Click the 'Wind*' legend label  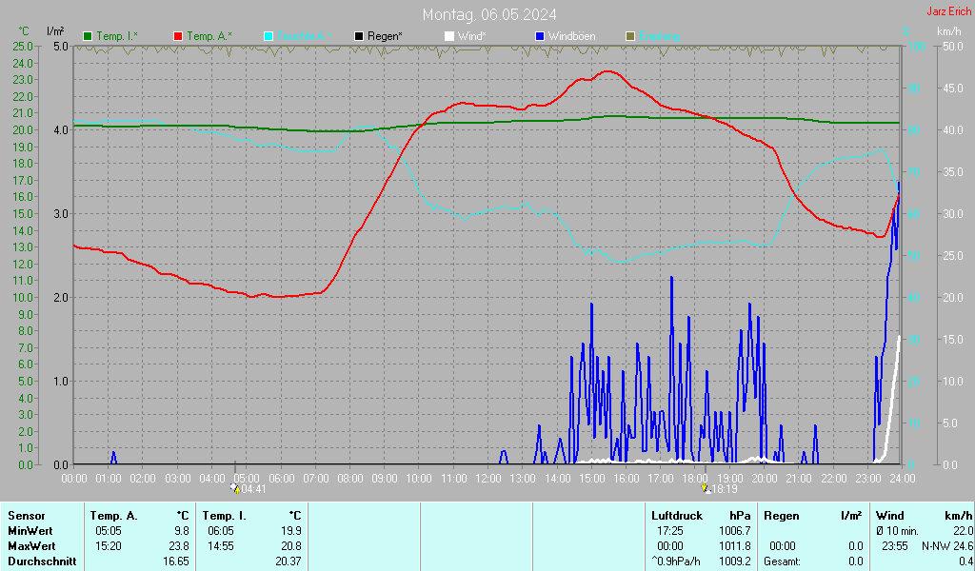tap(472, 36)
